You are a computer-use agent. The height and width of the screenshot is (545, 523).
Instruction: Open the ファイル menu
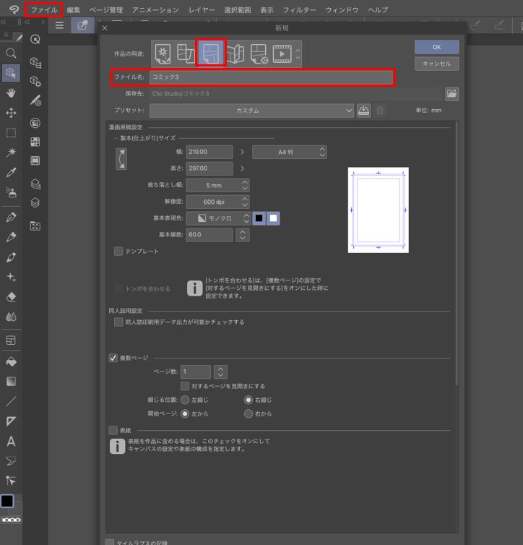pos(44,10)
